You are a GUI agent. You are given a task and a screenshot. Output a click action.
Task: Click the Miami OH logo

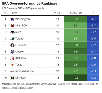point(12,26)
